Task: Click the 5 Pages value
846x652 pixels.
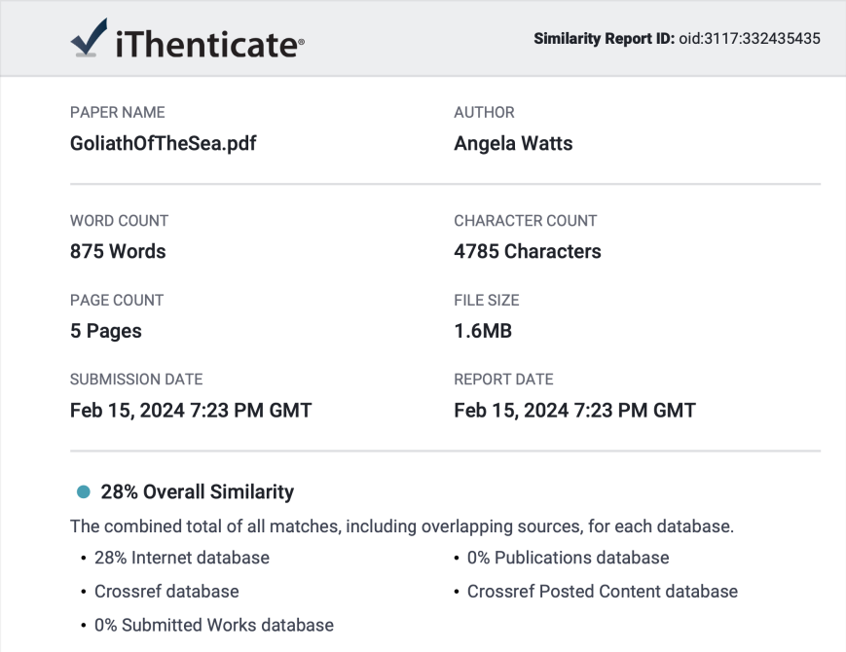Action: [x=106, y=331]
